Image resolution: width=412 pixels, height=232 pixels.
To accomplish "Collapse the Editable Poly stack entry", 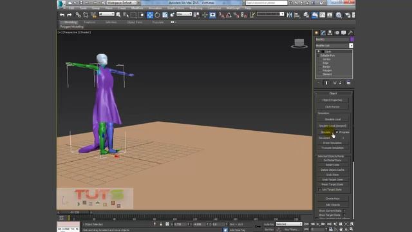I will click(319, 55).
